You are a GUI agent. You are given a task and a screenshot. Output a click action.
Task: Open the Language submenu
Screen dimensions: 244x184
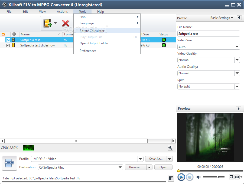(107, 23)
